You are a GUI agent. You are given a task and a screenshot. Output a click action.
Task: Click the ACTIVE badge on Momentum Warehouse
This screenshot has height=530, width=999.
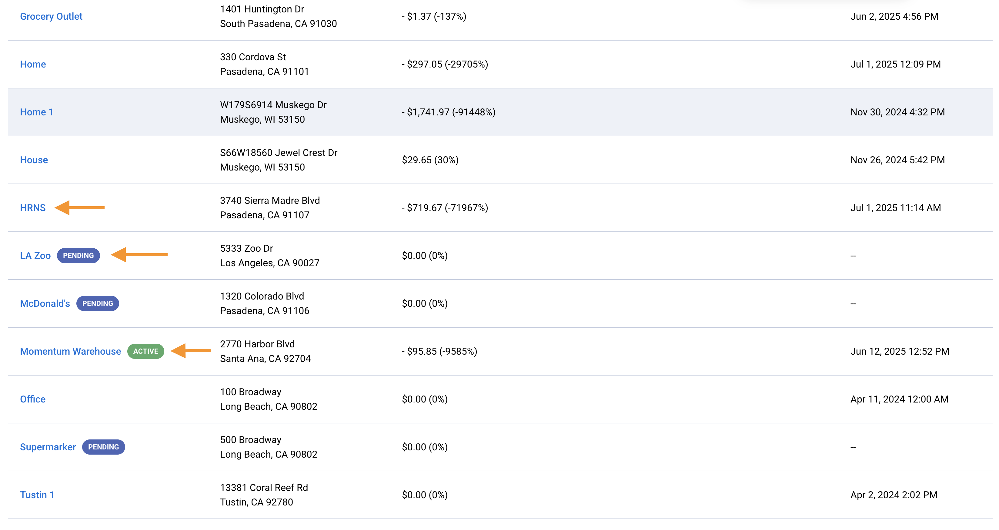146,351
